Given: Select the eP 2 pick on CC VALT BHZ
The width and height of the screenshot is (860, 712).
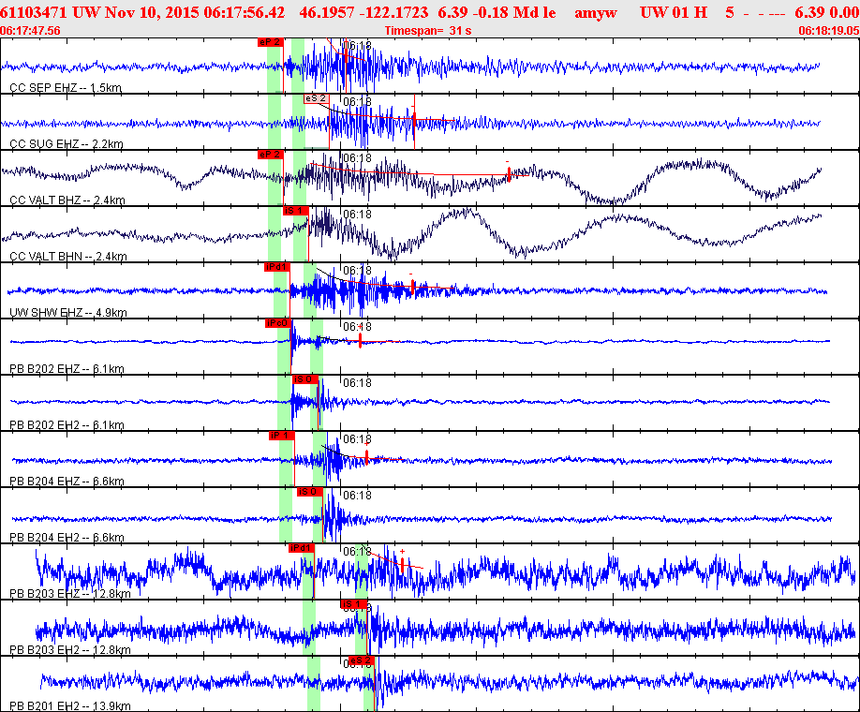Looking at the screenshot, I should pos(270,155).
